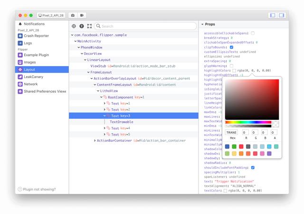The height and width of the screenshot is (214, 304).
Task: Click the litho icon beside Text key=1
Action: (108, 103)
